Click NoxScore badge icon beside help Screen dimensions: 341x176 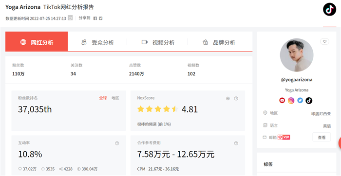pos(227,98)
